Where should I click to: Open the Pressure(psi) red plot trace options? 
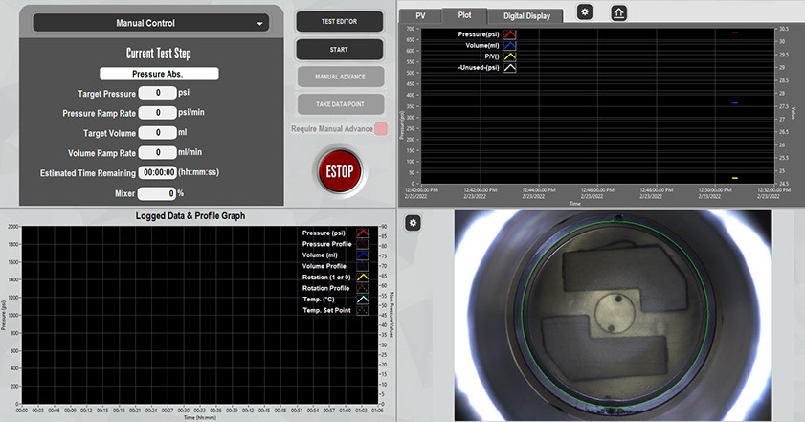[x=510, y=34]
